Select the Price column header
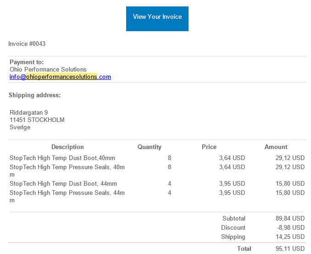Viewport: 311px width, 254px height. point(209,147)
